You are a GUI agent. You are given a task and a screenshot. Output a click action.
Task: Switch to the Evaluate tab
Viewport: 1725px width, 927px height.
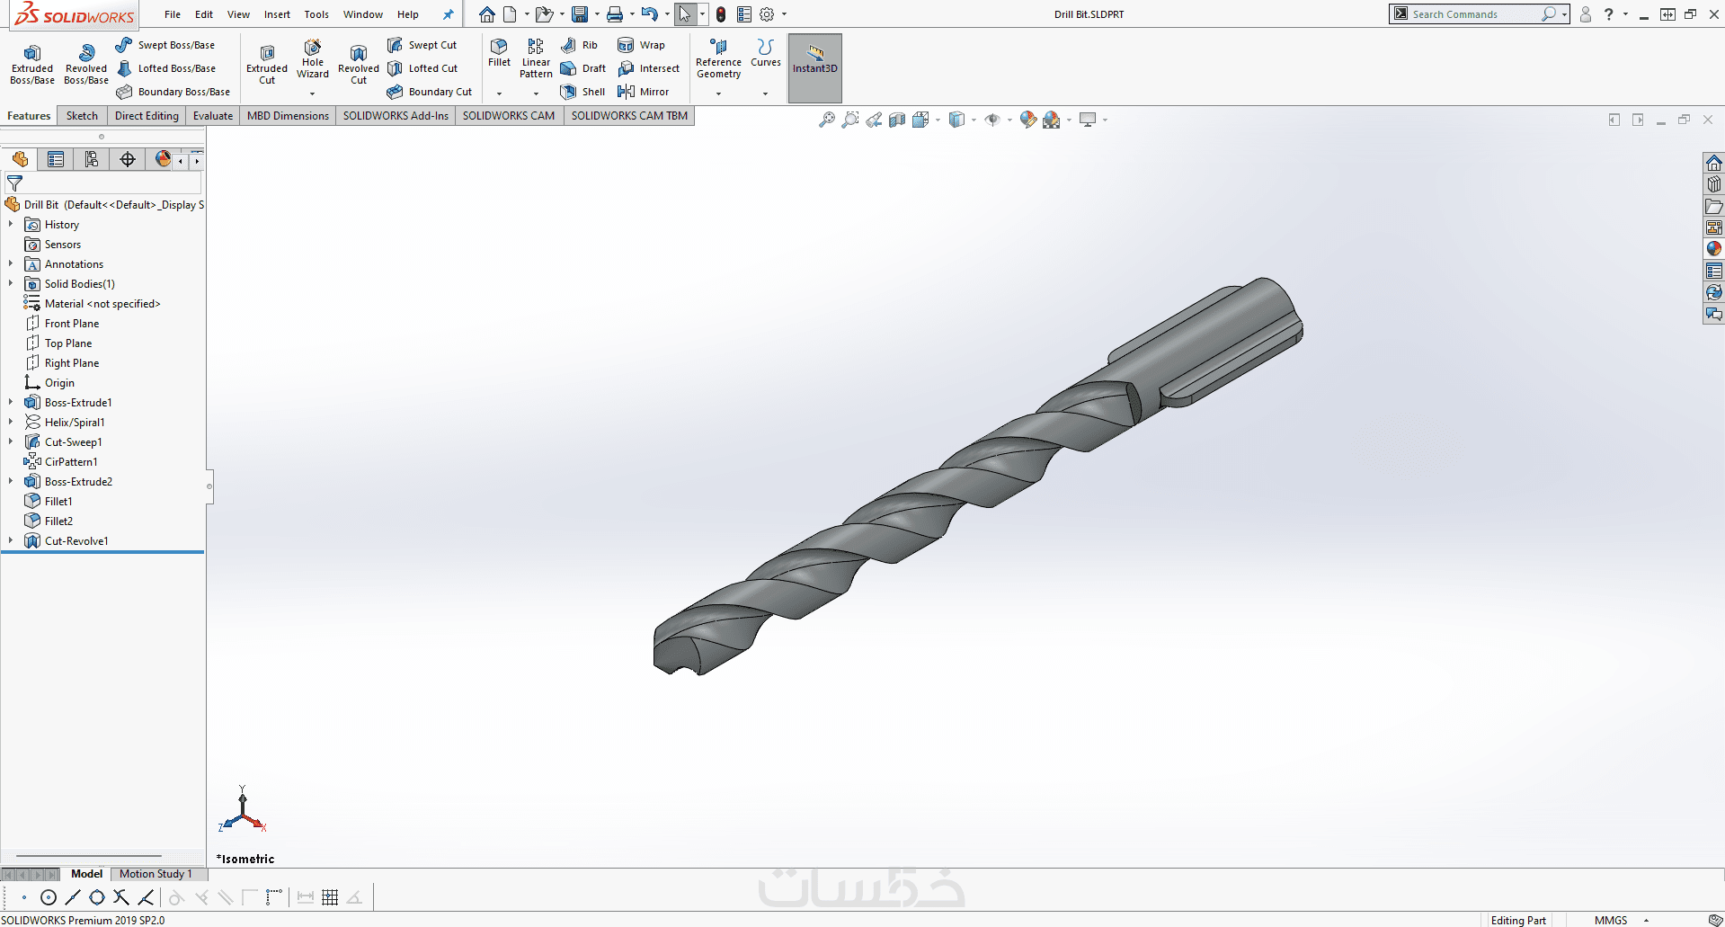click(x=213, y=116)
